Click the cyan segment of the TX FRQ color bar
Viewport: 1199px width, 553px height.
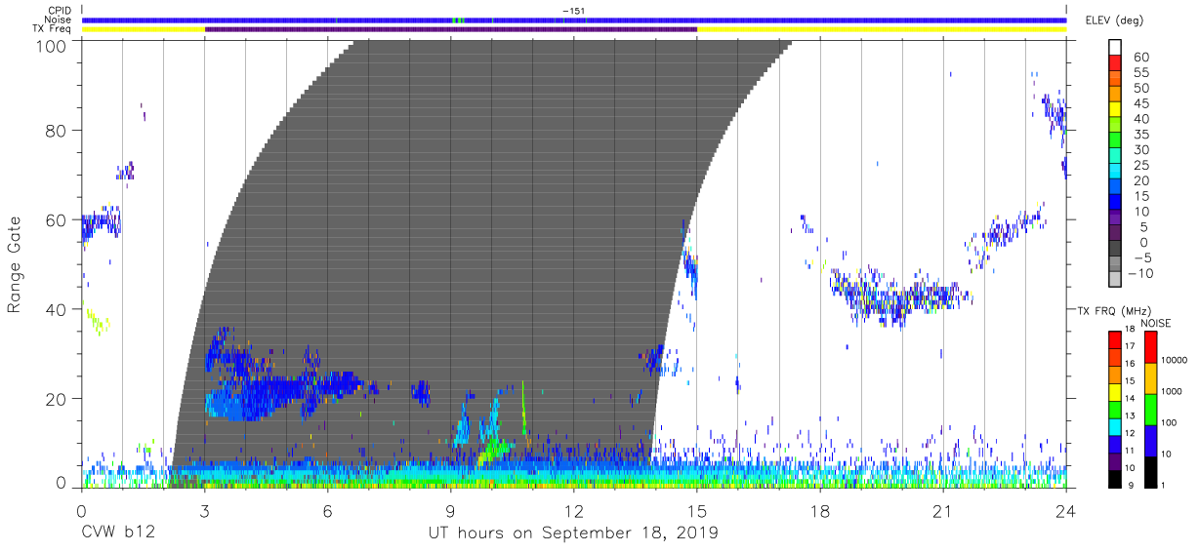coord(1115,427)
